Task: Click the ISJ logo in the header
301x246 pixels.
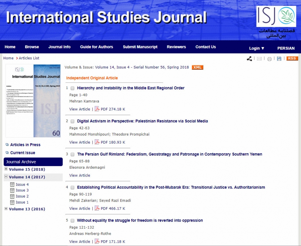Action: tap(276, 16)
